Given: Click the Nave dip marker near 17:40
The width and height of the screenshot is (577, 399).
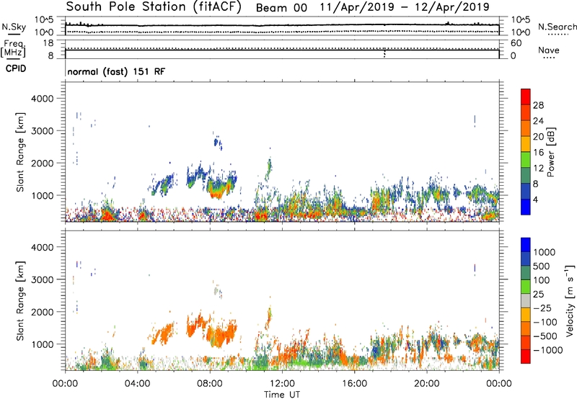Looking at the screenshot, I should pyautogui.click(x=384, y=53).
